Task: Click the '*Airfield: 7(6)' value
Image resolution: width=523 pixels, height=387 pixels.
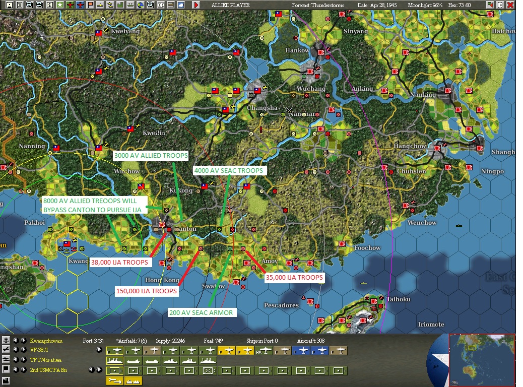Action: click(131, 341)
